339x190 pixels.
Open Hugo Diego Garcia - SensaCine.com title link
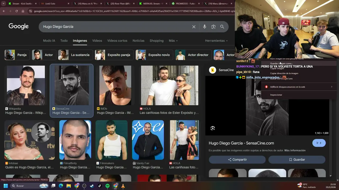(241, 143)
